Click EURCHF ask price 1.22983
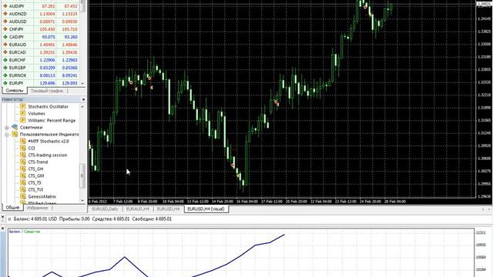 [x=70, y=60]
